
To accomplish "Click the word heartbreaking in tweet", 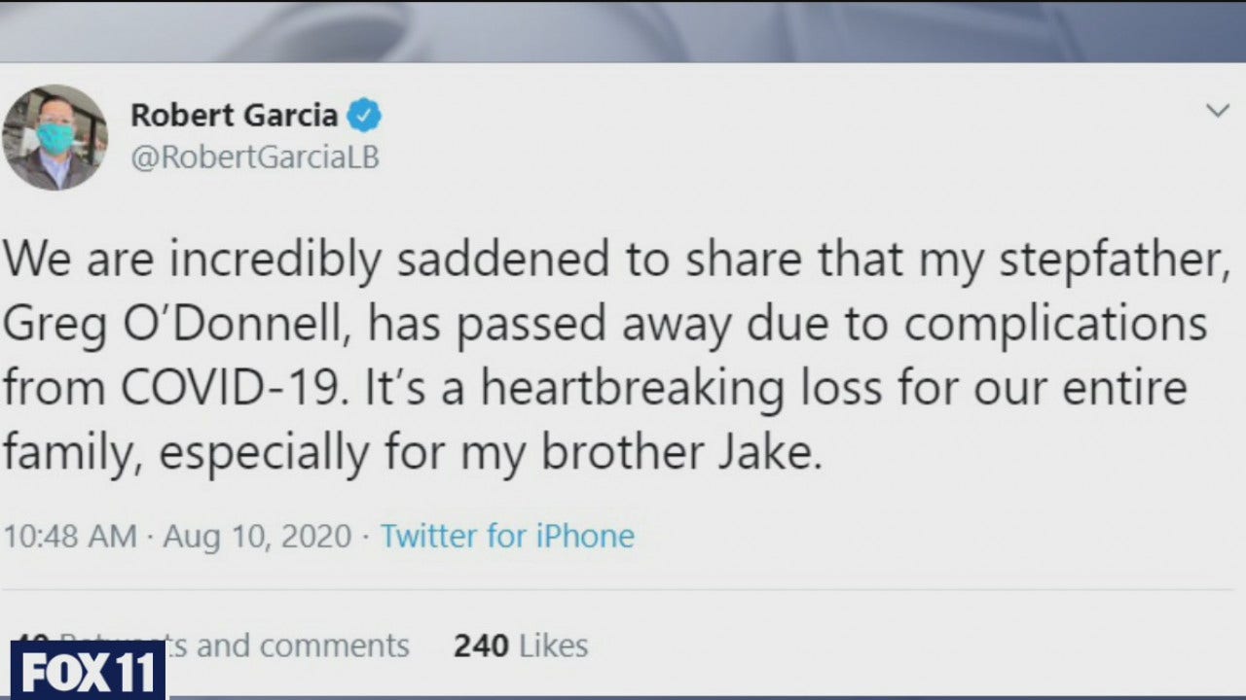I will pos(633,389).
